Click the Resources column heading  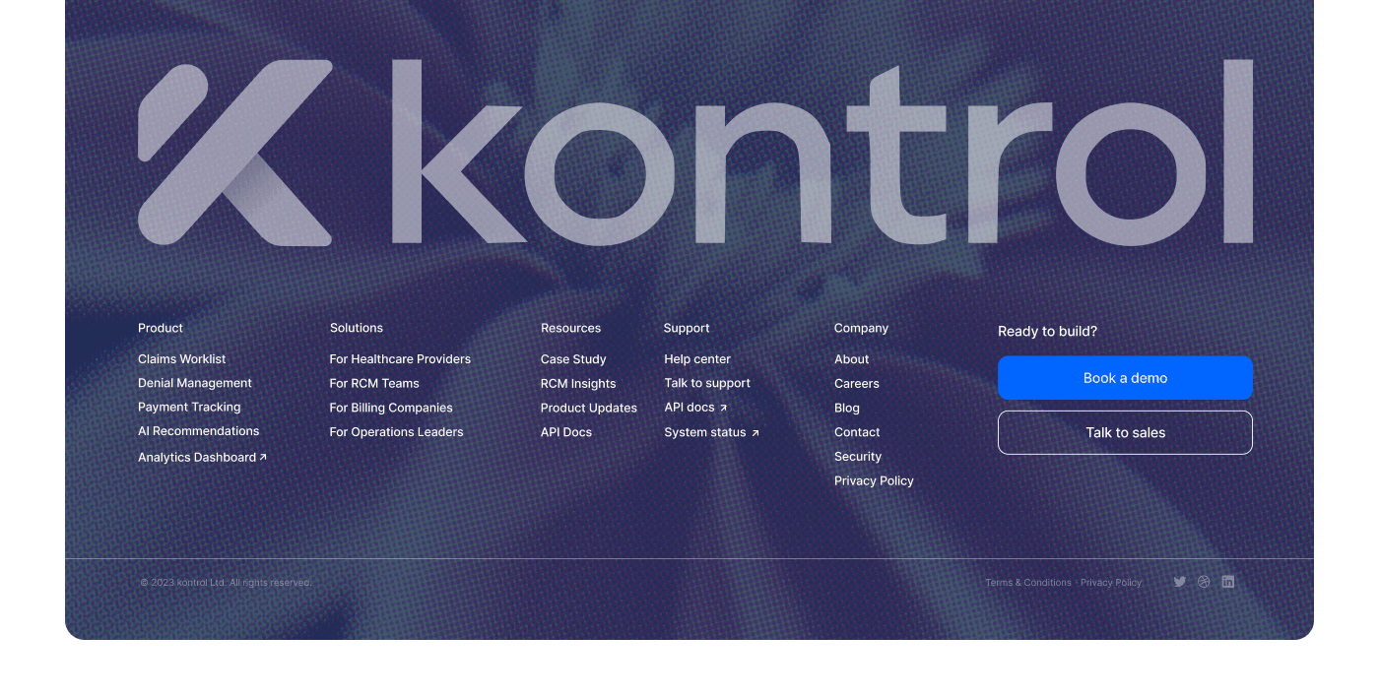pyautogui.click(x=570, y=328)
